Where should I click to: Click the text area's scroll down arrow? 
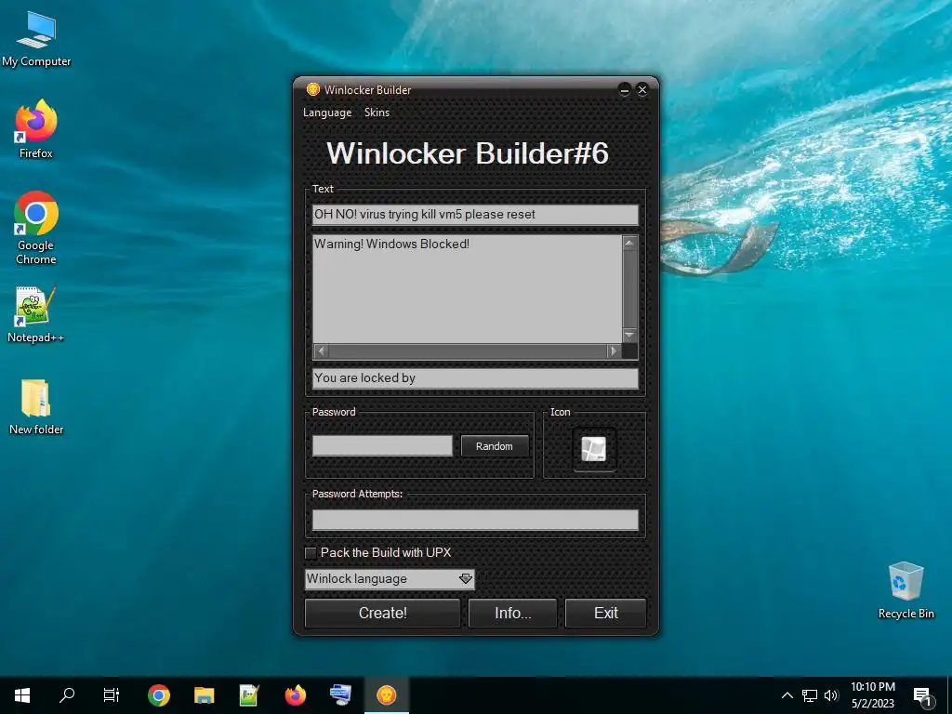click(x=629, y=335)
